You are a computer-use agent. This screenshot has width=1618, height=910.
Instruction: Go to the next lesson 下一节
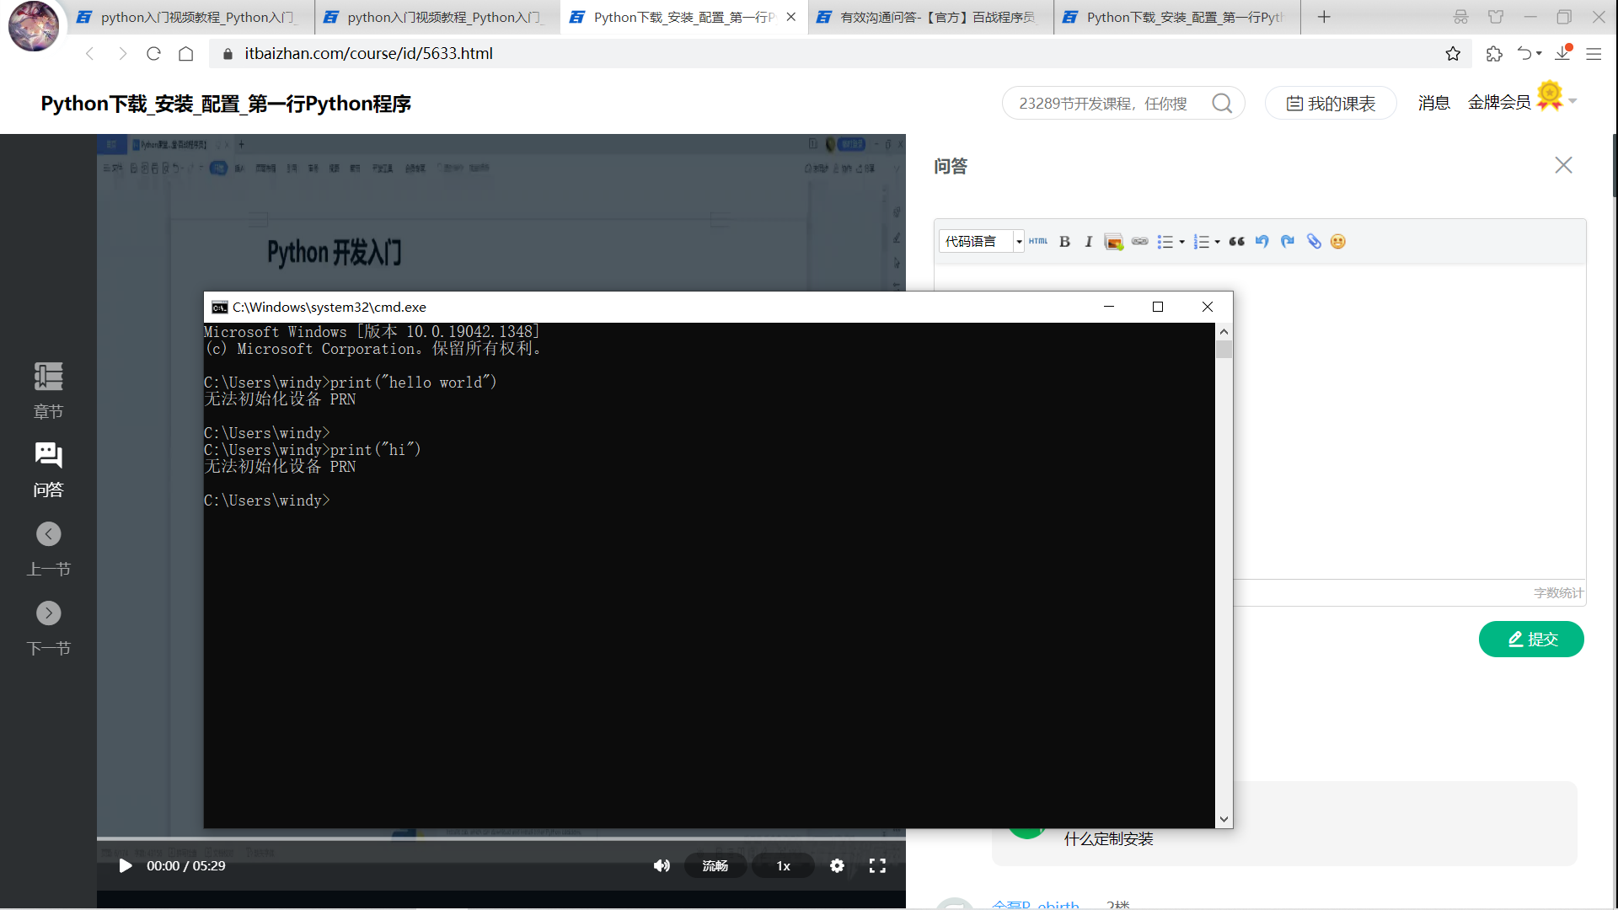pos(48,629)
